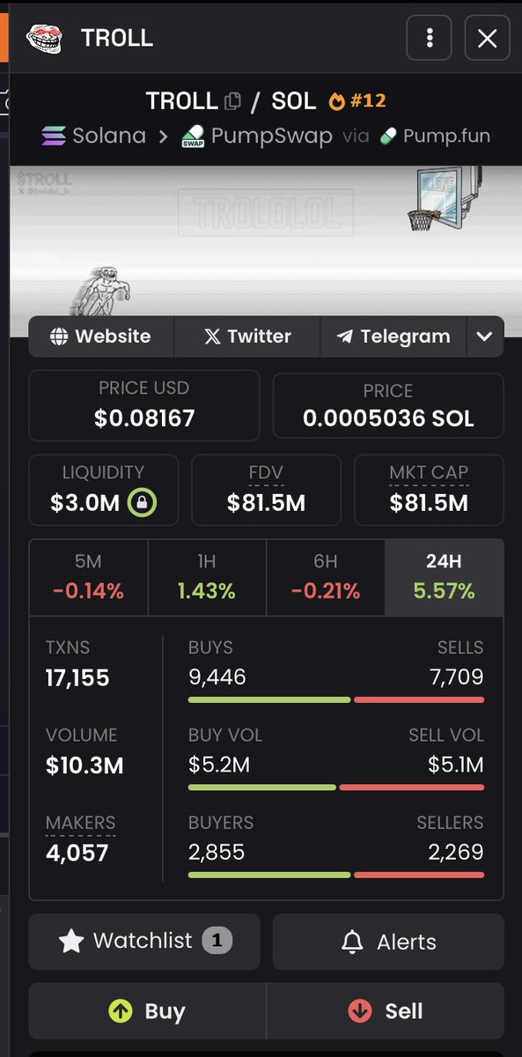Add TROLL to Watchlist

144,941
